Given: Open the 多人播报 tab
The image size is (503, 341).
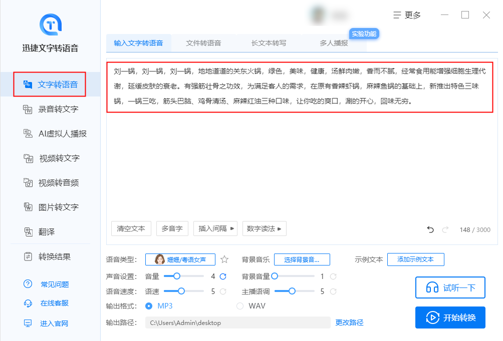Looking at the screenshot, I should [x=334, y=43].
